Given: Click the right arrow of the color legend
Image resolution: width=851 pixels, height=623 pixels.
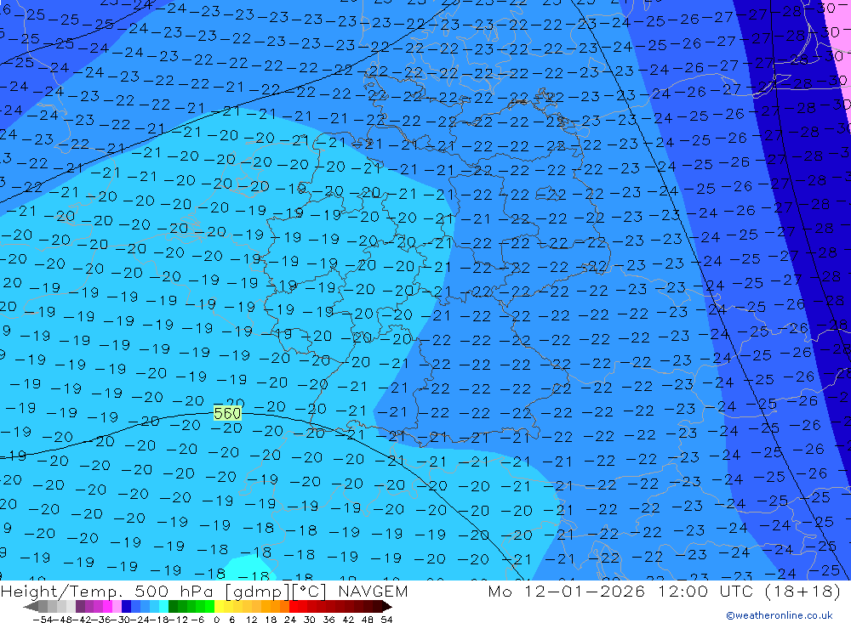Looking at the screenshot, I should coord(387,606).
